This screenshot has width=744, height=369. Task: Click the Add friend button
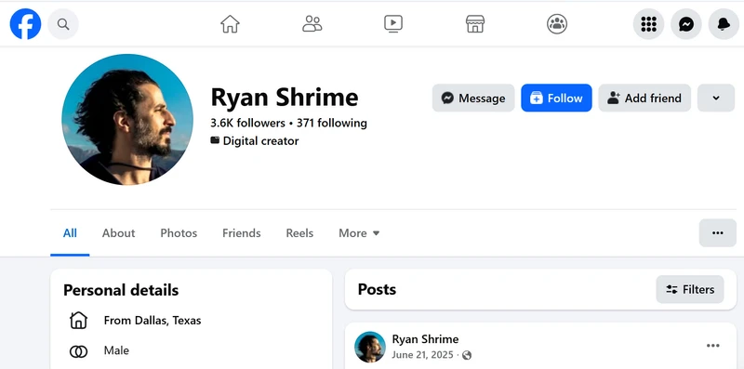pyautogui.click(x=644, y=99)
